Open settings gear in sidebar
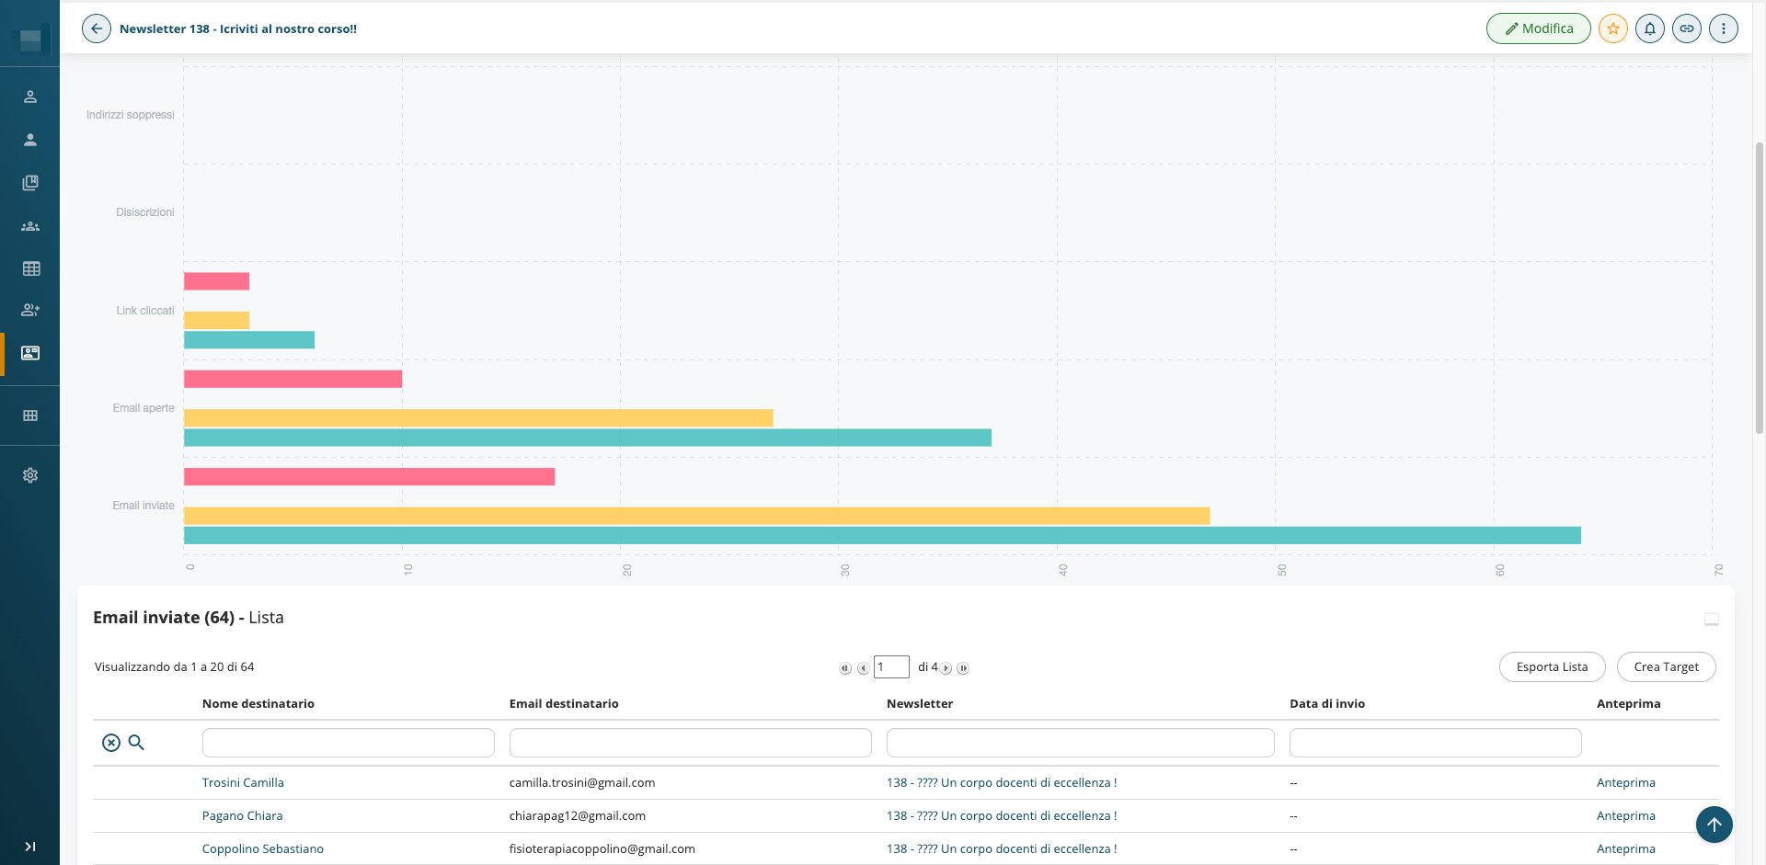This screenshot has width=1766, height=865. pyautogui.click(x=30, y=475)
